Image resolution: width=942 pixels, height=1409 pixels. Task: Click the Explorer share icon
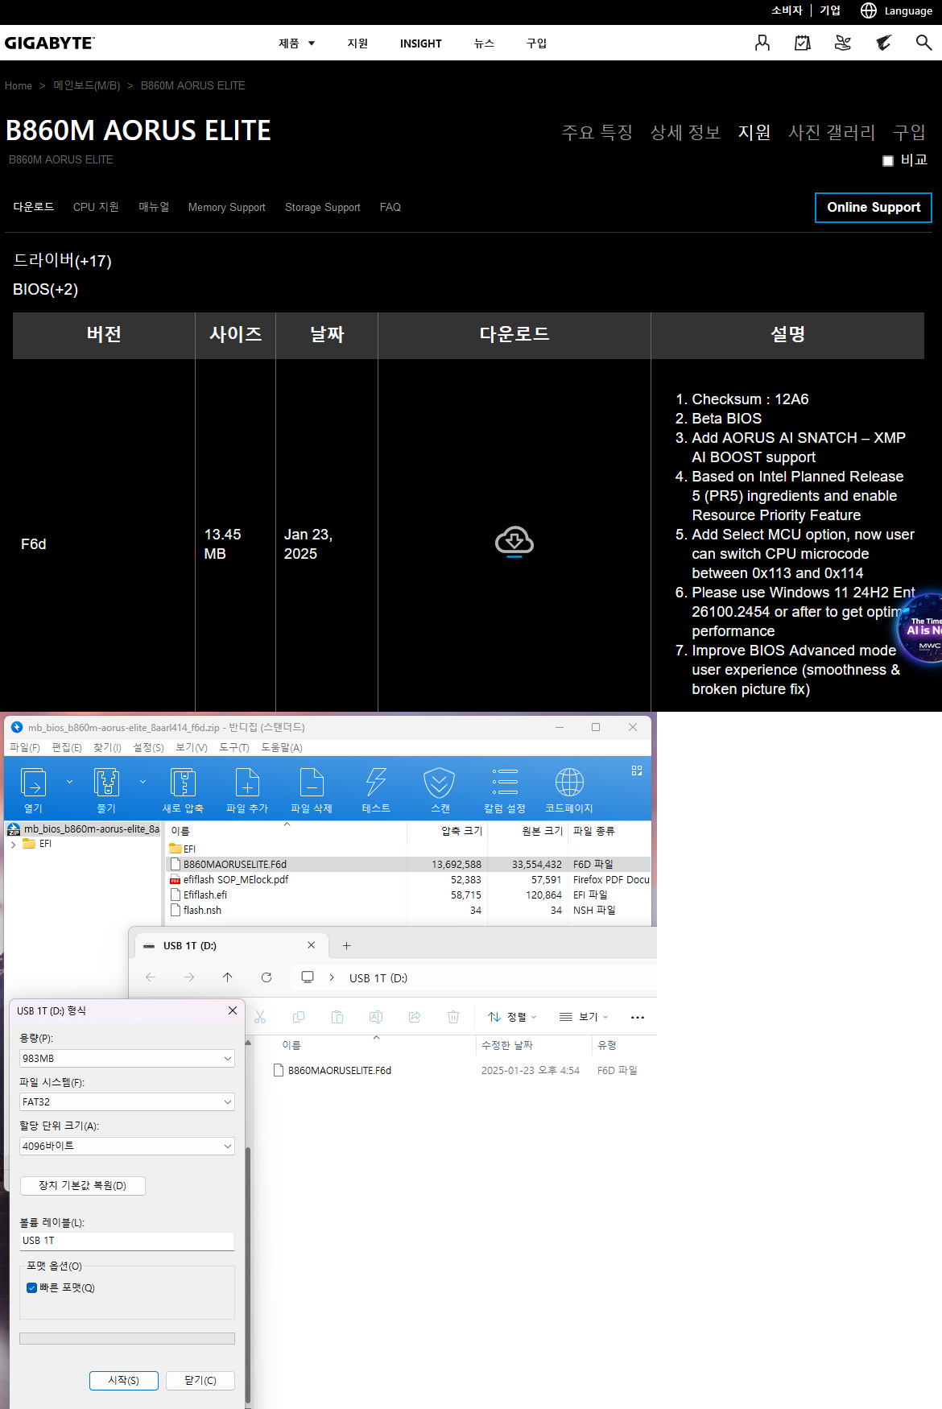coord(415,1017)
